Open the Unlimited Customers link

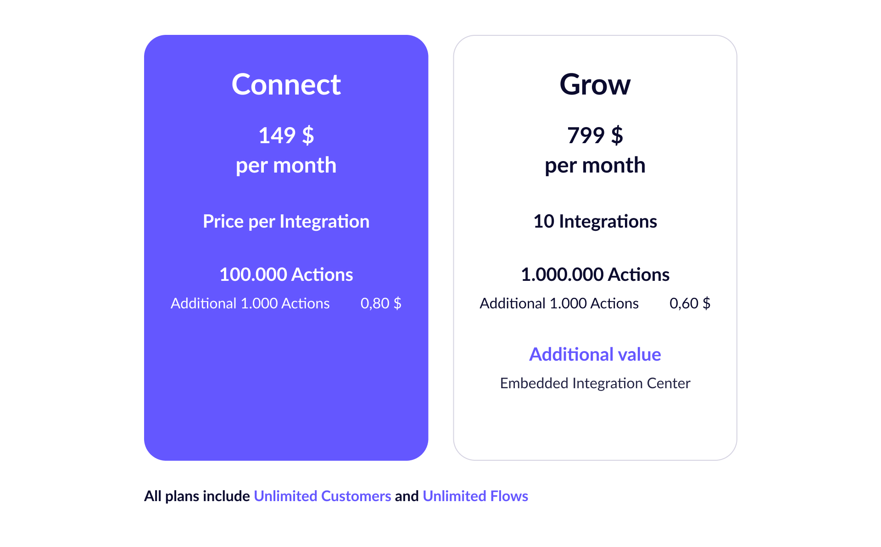click(322, 496)
